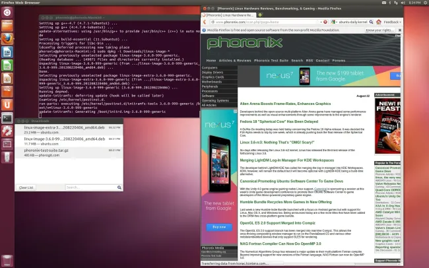
Task: Open the NAG Fortran Compiler article
Action: click(280, 244)
